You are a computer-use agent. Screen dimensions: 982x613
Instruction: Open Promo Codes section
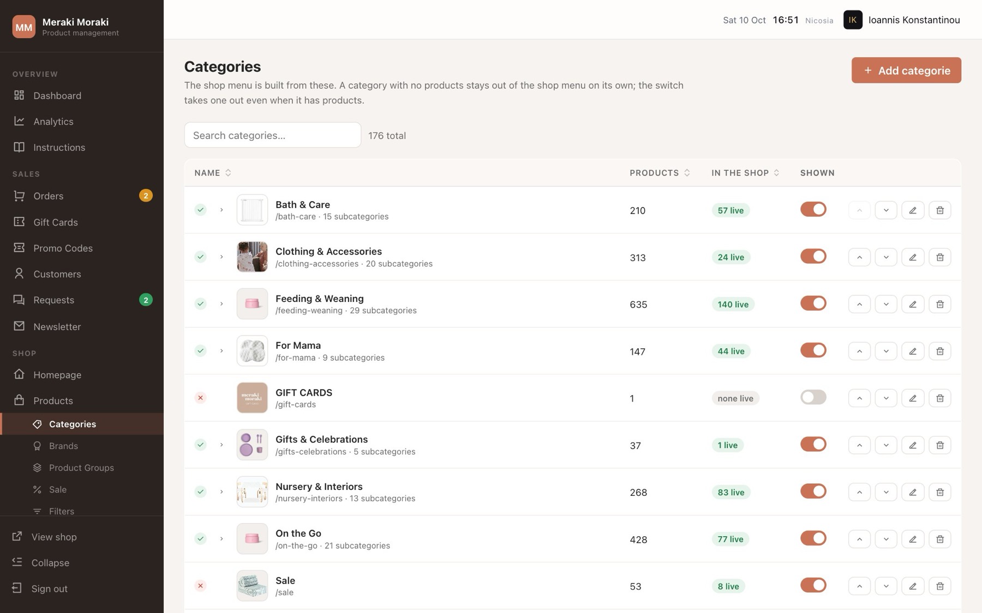click(x=82, y=248)
